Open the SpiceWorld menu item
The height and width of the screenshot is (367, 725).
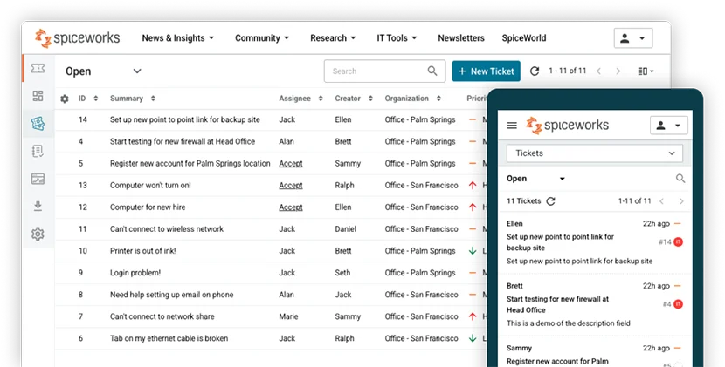coord(524,37)
